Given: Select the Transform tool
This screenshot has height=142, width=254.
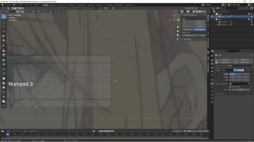Looking at the screenshot, I should [x=4, y=40].
